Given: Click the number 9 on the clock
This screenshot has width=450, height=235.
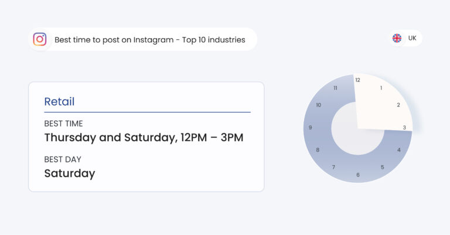Looking at the screenshot, I should tap(310, 128).
